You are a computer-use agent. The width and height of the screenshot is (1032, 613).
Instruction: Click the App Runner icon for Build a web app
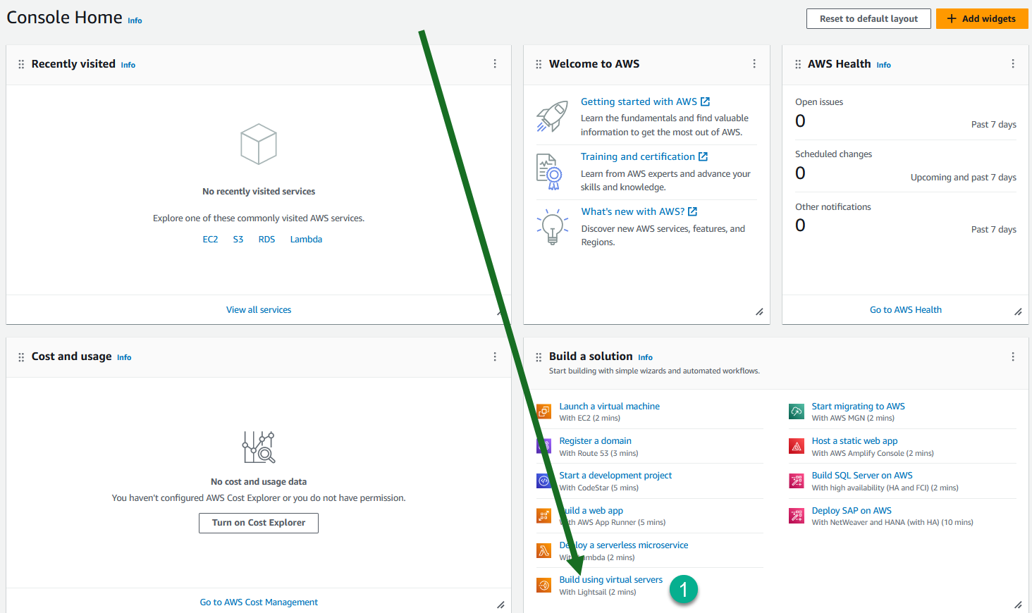544,516
